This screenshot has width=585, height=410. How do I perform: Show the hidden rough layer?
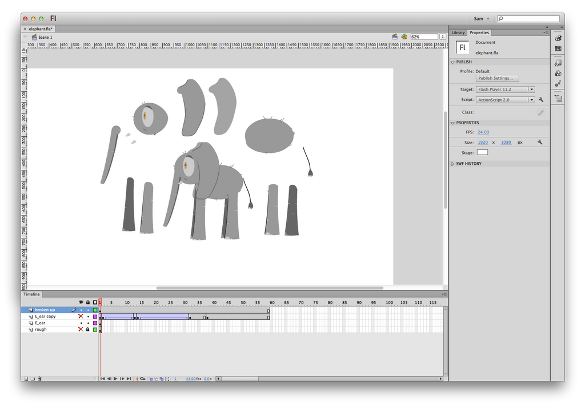(81, 330)
